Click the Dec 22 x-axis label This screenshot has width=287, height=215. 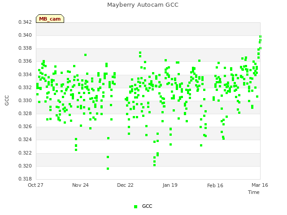coord(125,185)
